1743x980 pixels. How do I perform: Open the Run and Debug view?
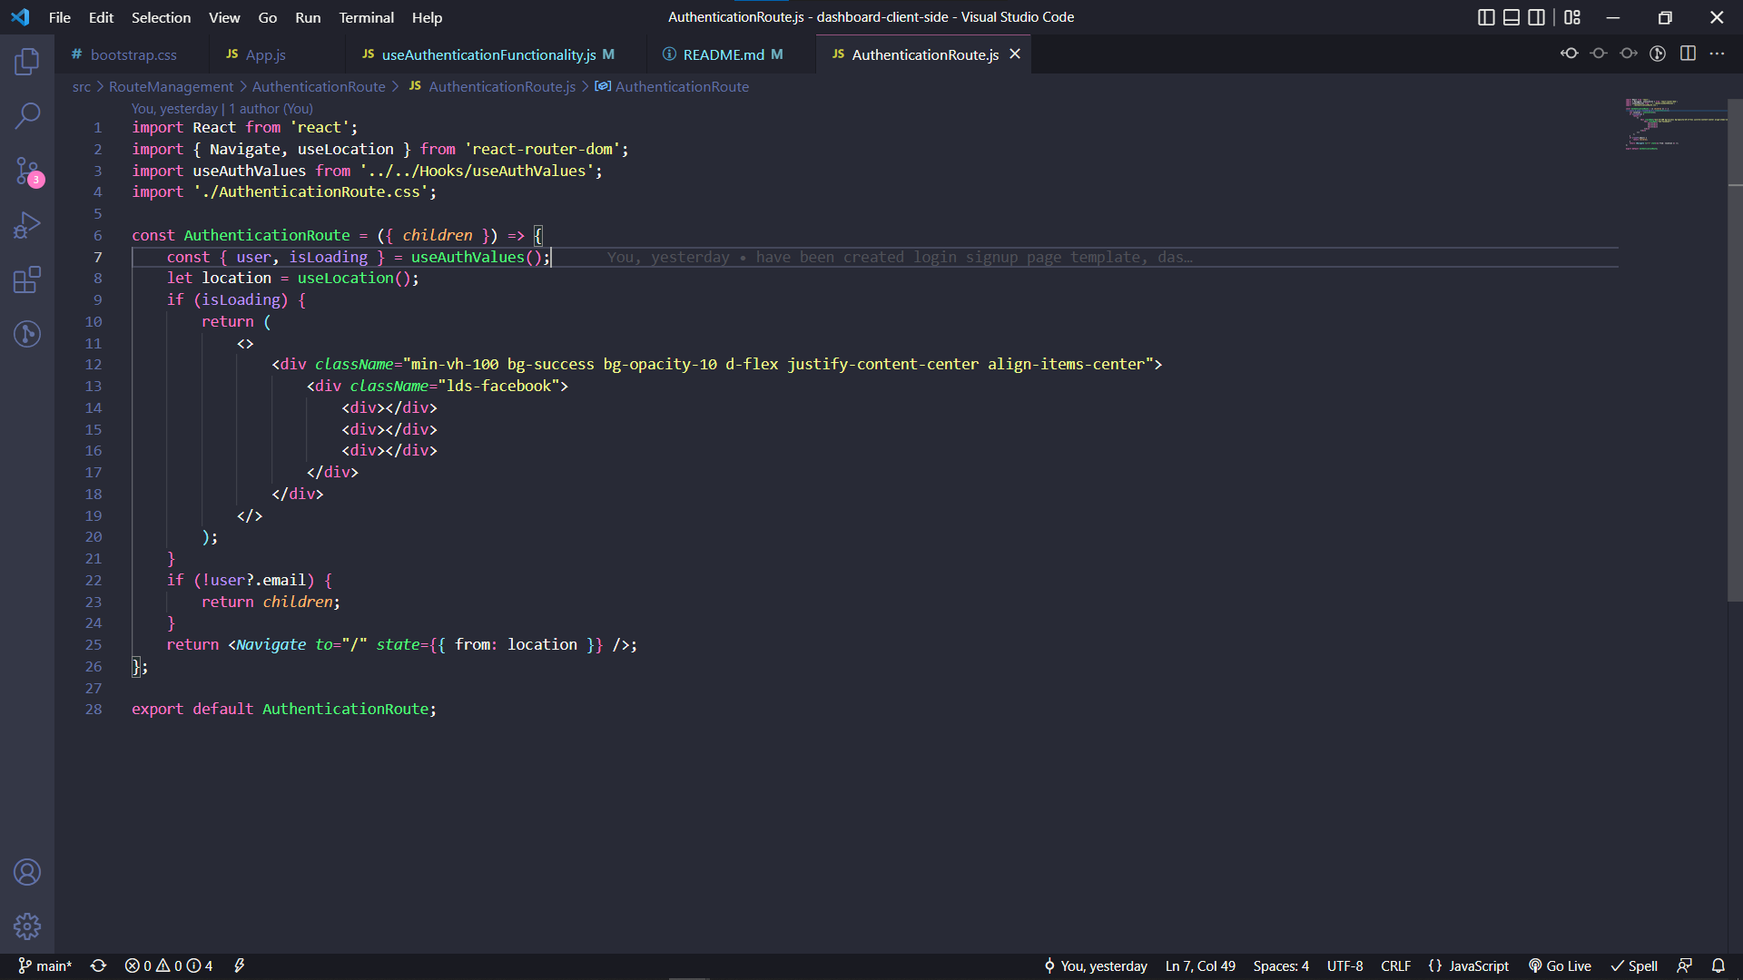tap(27, 224)
